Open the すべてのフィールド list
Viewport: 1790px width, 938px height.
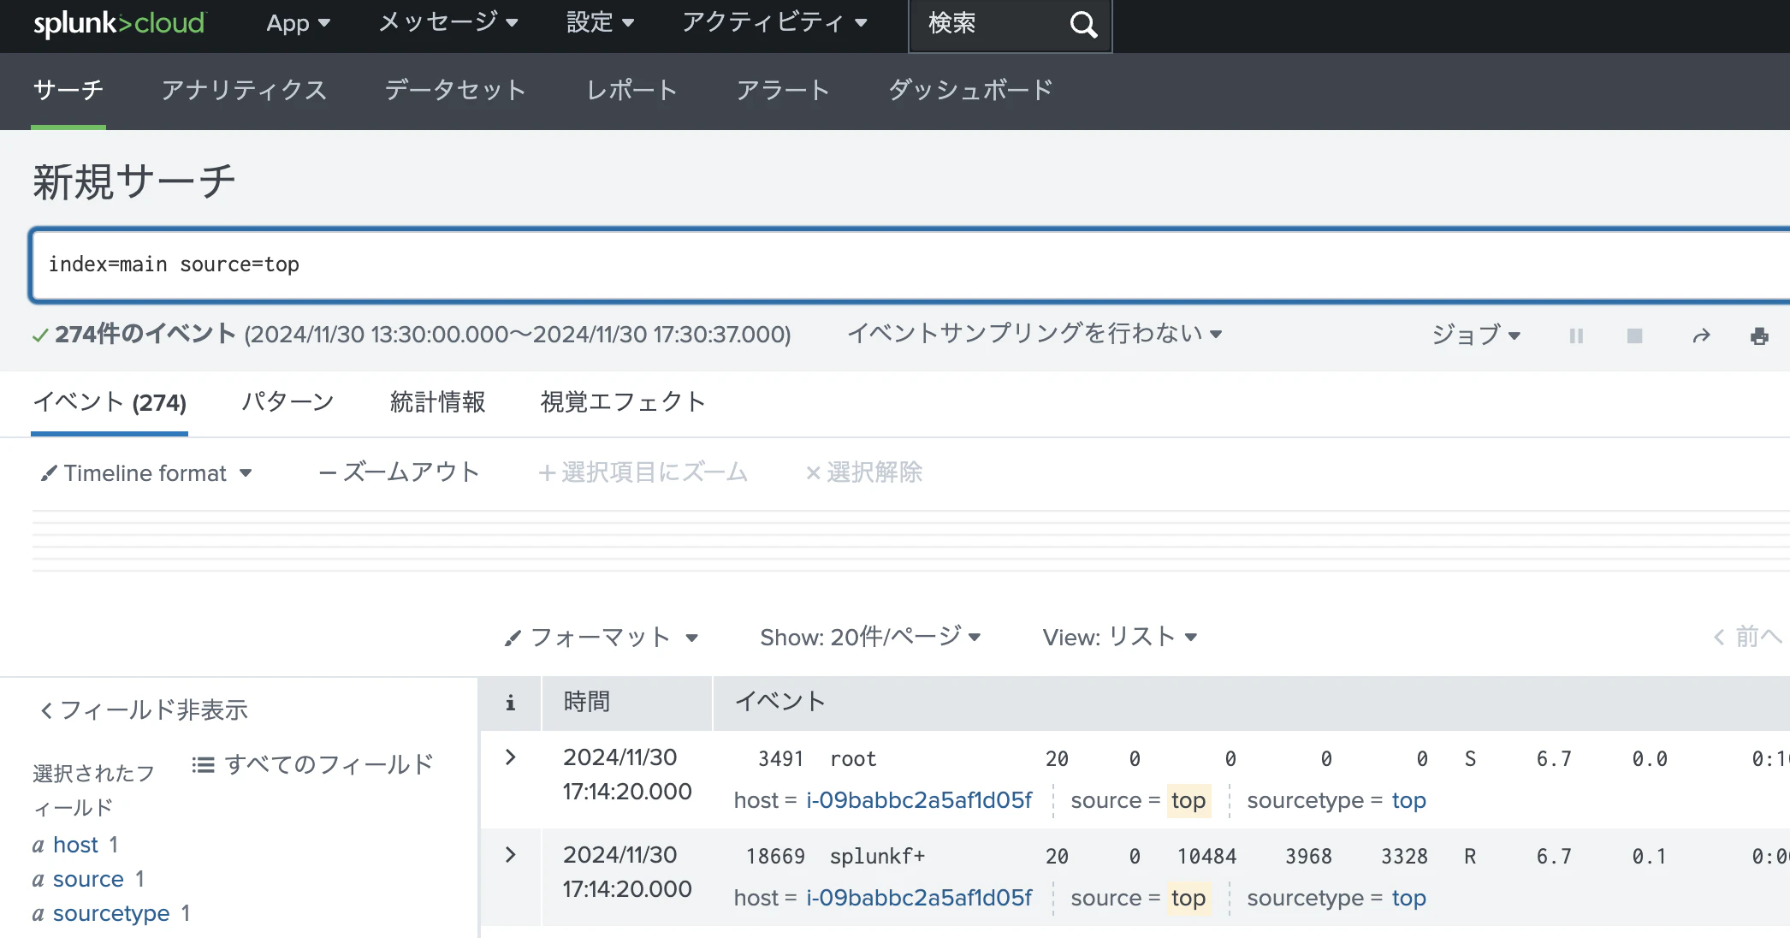pyautogui.click(x=312, y=764)
